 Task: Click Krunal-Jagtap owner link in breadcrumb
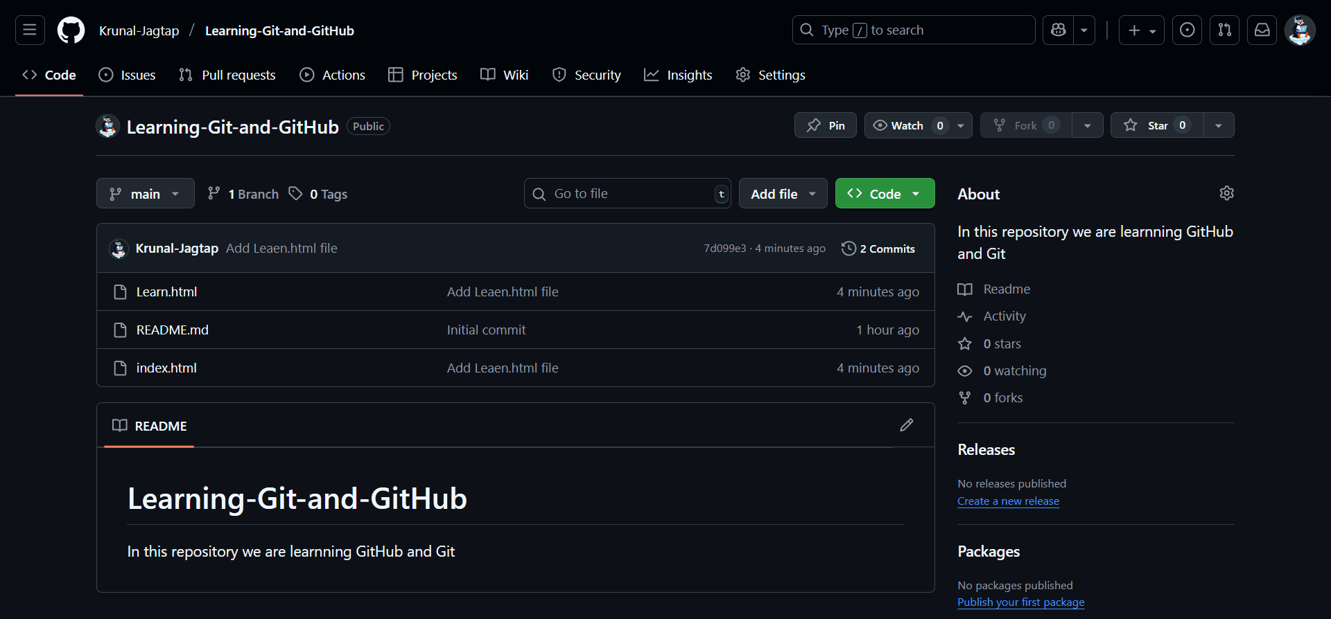tap(139, 30)
